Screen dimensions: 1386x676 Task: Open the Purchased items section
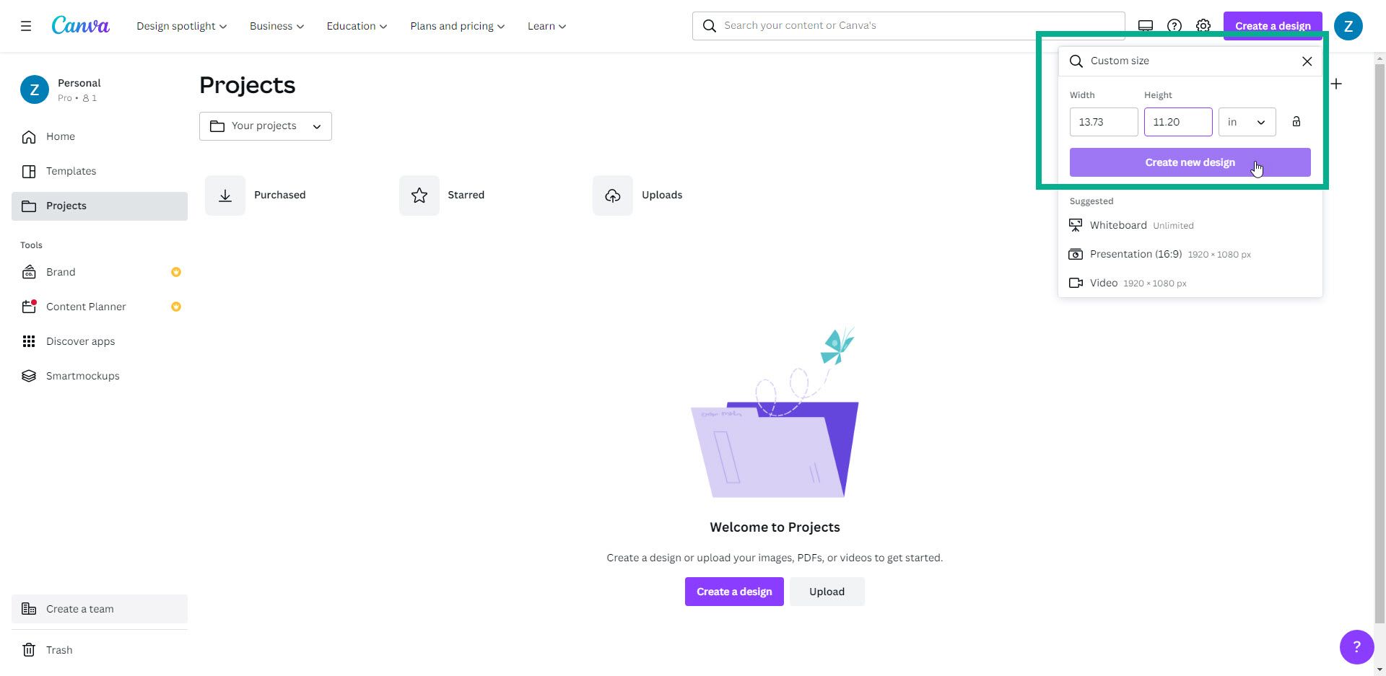[280, 195]
